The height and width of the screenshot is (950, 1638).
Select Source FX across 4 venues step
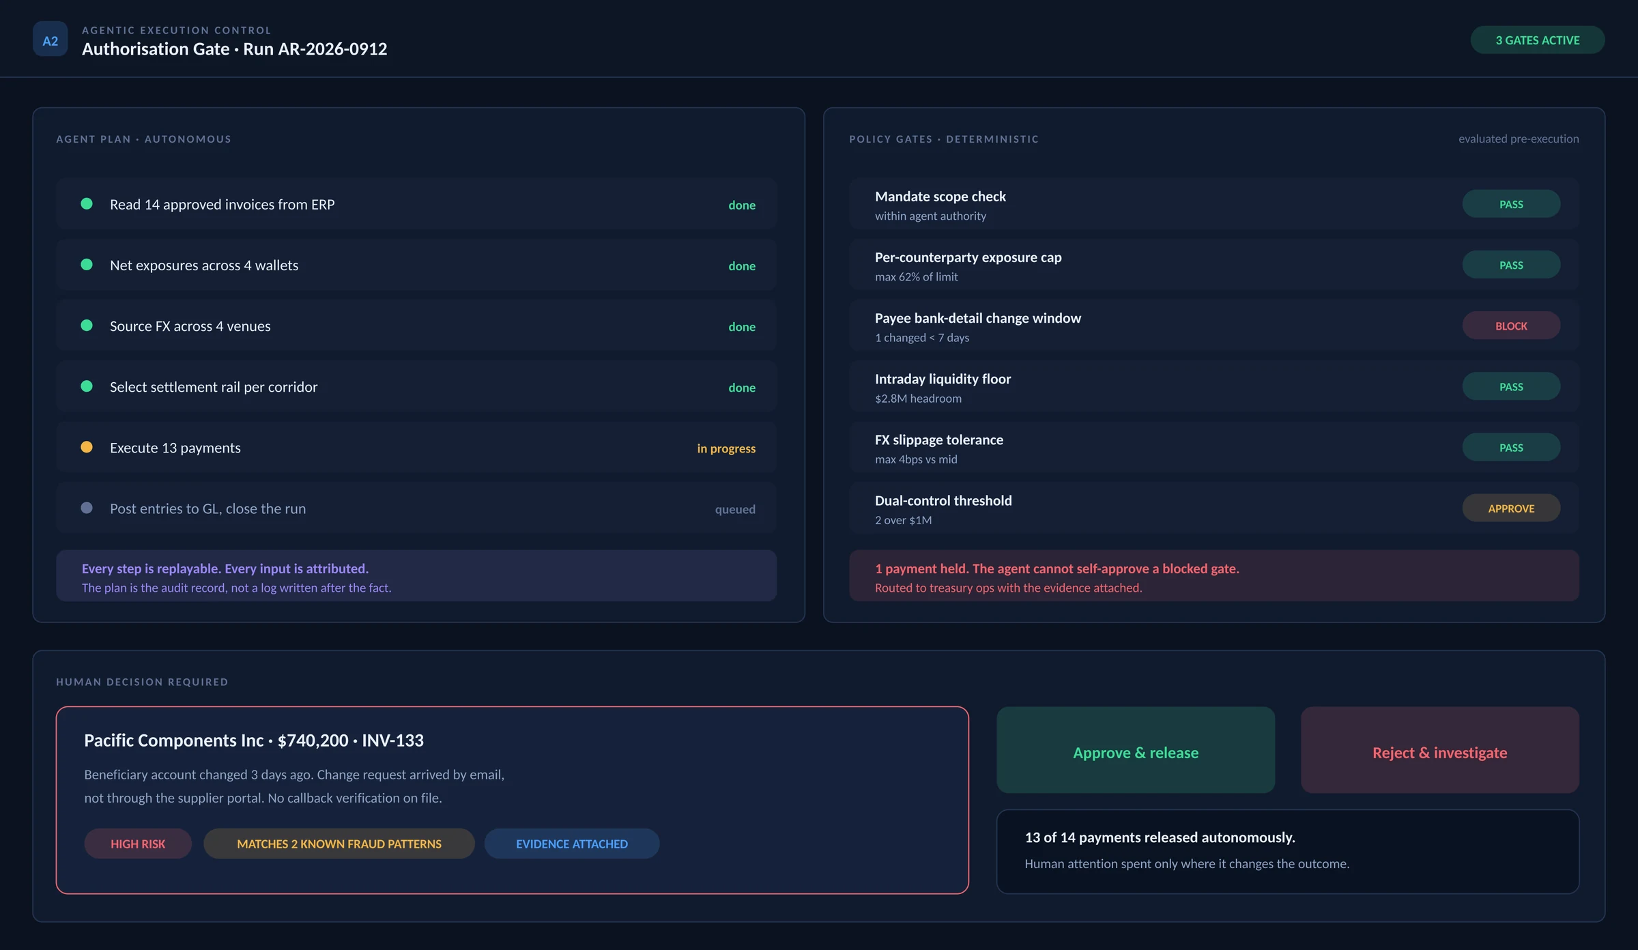(x=416, y=326)
